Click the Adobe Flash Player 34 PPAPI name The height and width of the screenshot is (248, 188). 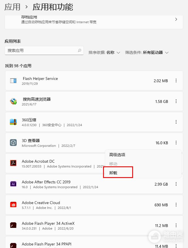point(47,244)
